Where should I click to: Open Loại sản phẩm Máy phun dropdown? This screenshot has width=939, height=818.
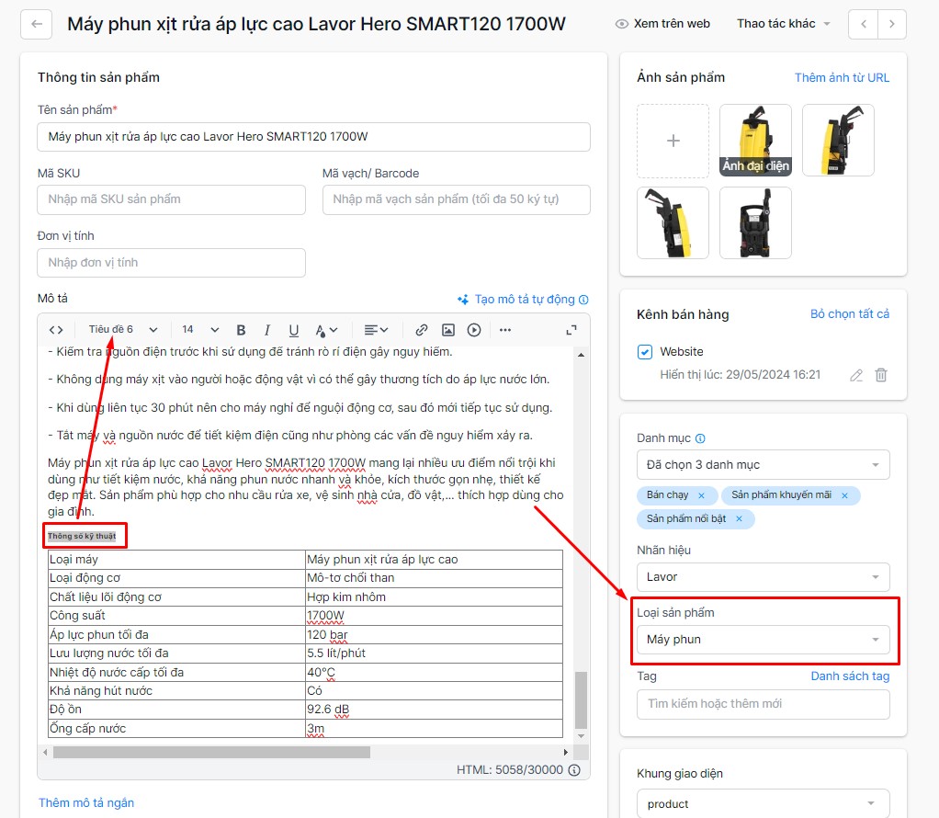click(763, 640)
